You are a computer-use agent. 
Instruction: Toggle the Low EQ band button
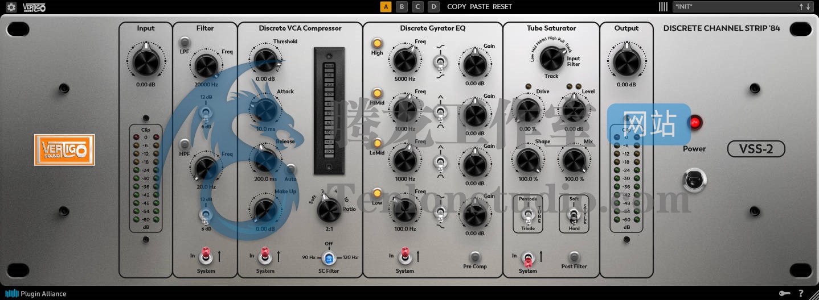377,193
